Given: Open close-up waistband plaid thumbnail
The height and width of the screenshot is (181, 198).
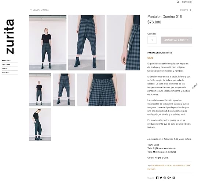Looking at the screenshot, I should coord(102,90).
